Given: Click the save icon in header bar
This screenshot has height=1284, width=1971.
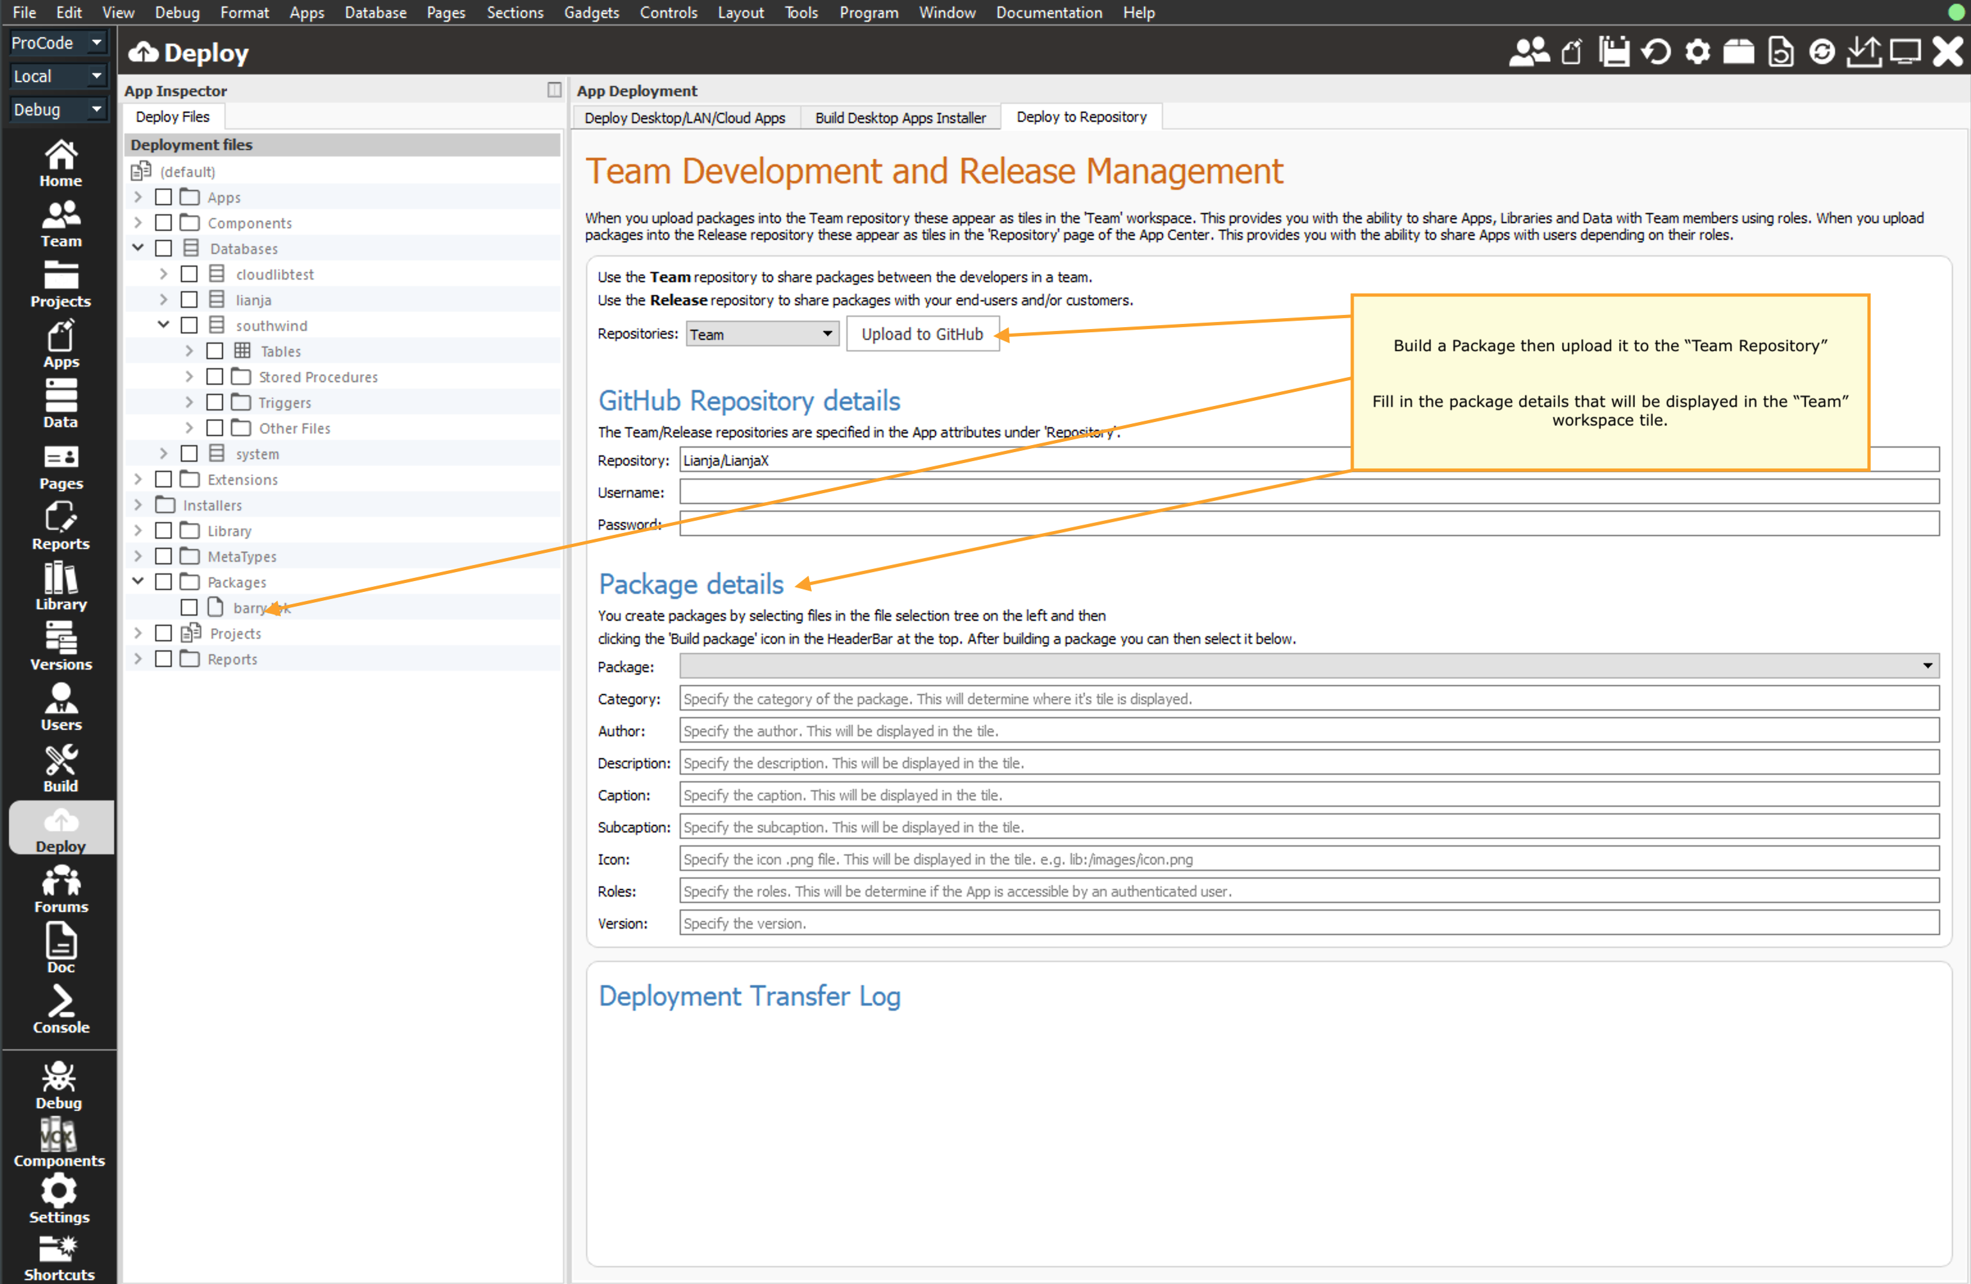Looking at the screenshot, I should 1613,52.
